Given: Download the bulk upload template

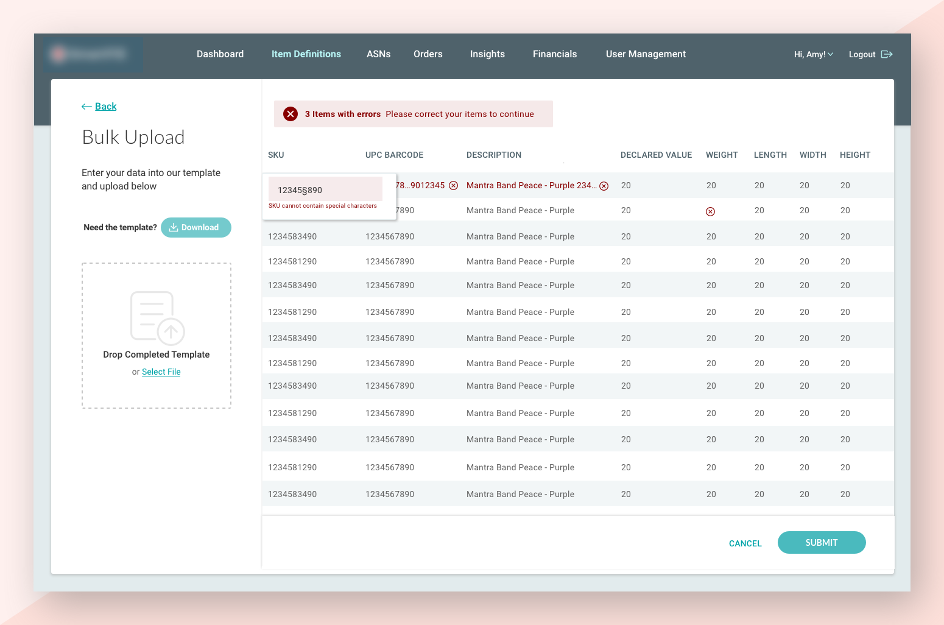Looking at the screenshot, I should tap(196, 227).
